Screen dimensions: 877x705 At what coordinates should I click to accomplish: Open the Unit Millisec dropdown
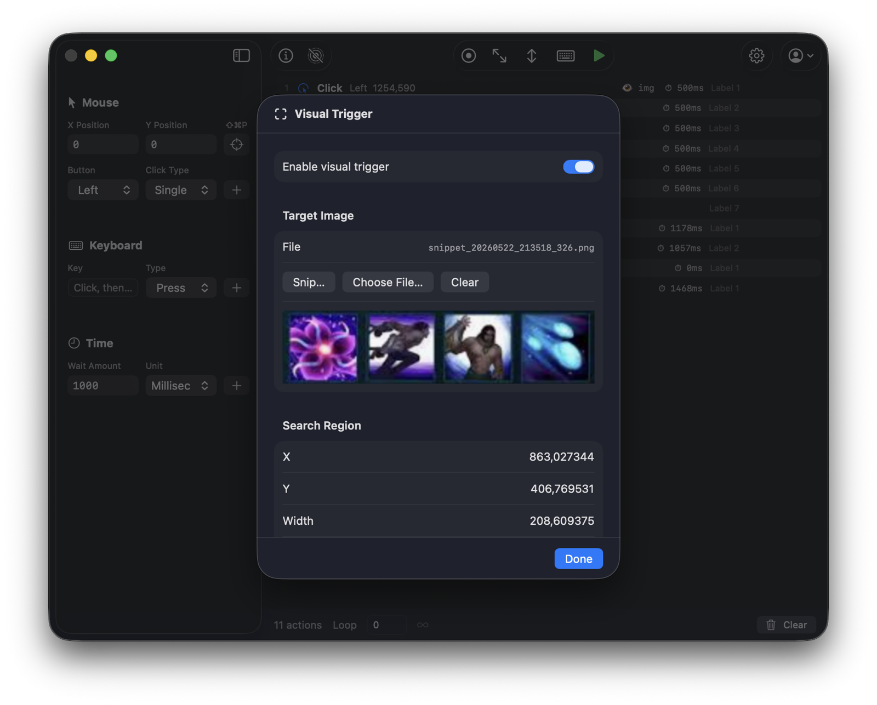coord(181,386)
